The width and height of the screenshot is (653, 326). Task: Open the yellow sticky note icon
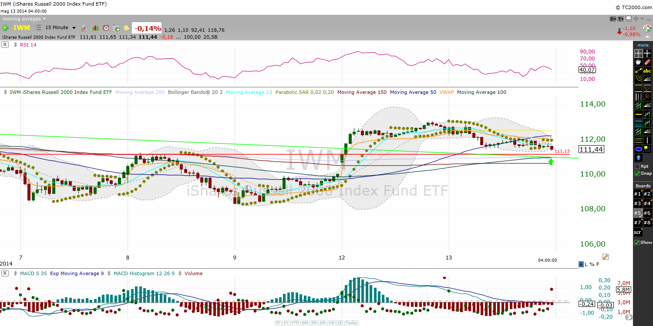tap(127, 28)
